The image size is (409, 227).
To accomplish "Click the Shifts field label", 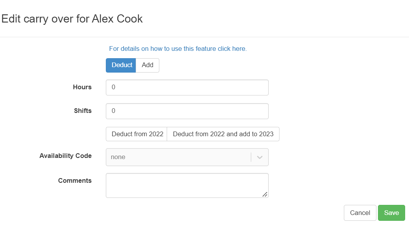I will 83,111.
